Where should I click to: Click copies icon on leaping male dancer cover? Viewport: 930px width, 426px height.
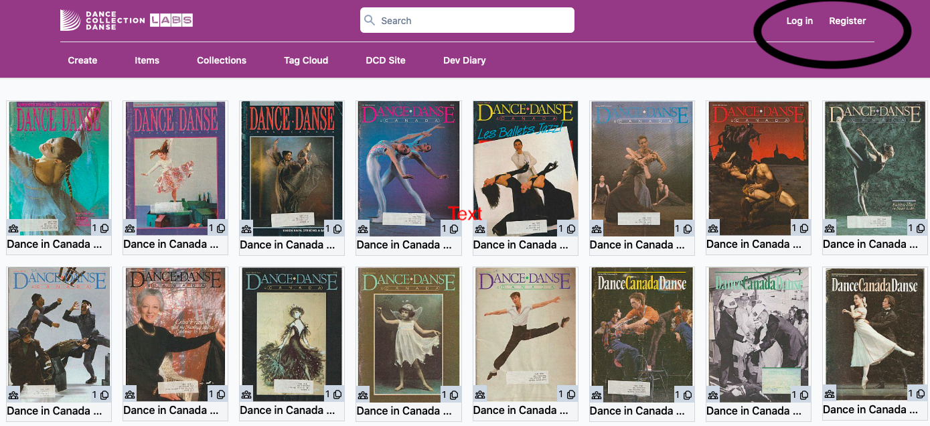coord(570,395)
